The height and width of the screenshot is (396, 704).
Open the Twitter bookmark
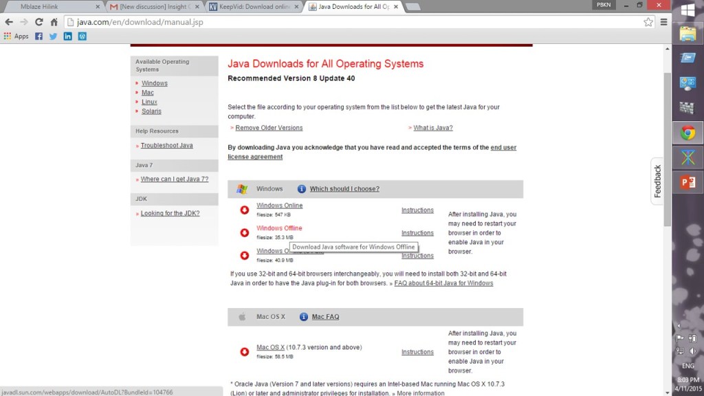[x=53, y=36]
